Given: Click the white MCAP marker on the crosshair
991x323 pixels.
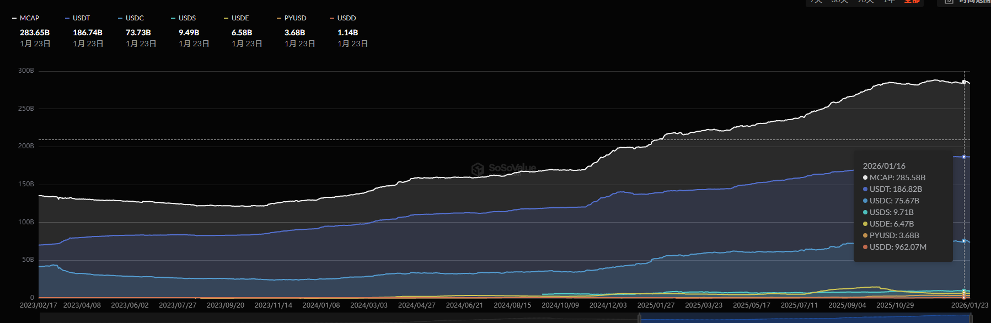Looking at the screenshot, I should coord(964,82).
